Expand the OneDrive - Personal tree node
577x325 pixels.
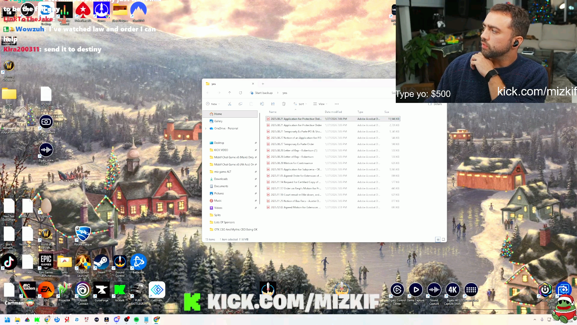point(206,128)
